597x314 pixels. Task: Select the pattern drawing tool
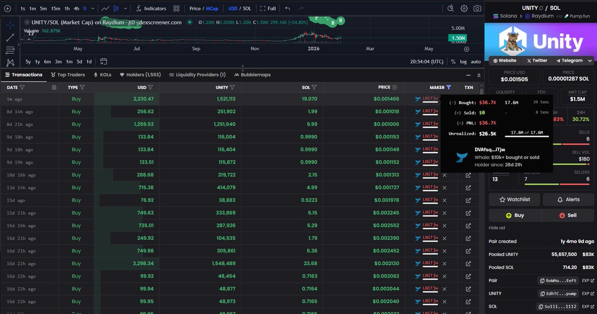click(x=10, y=62)
